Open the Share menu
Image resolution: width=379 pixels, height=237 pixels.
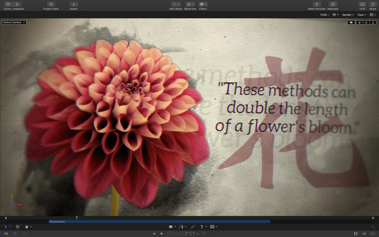coord(373,4)
